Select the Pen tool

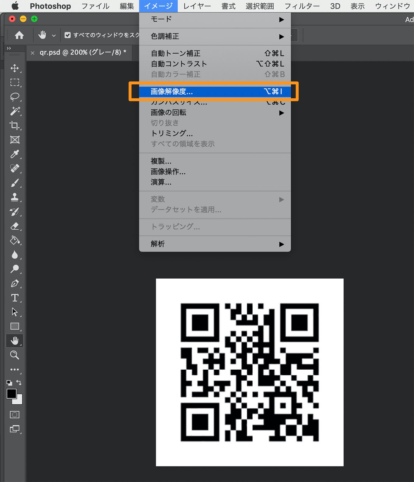pos(15,283)
